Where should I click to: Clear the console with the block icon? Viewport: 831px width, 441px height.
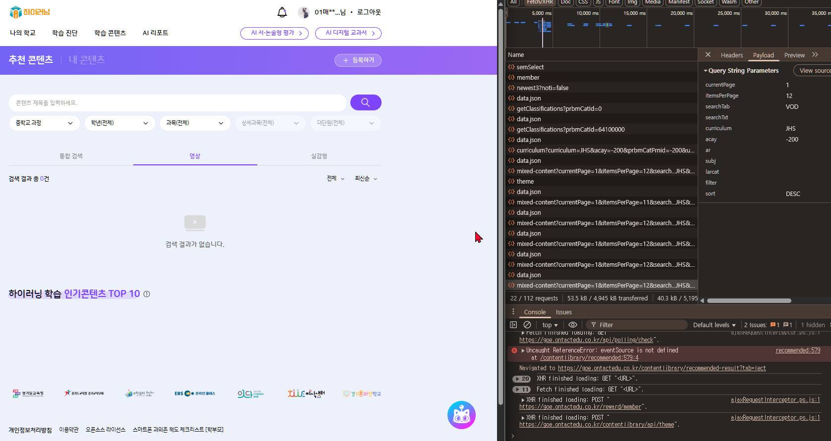(527, 325)
